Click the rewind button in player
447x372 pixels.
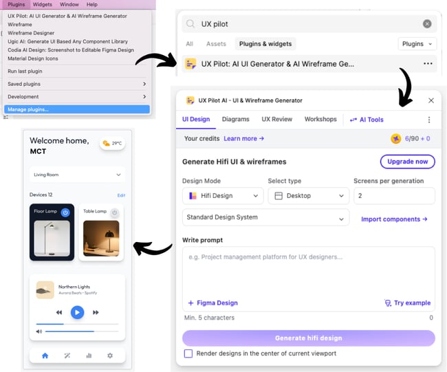59,312
